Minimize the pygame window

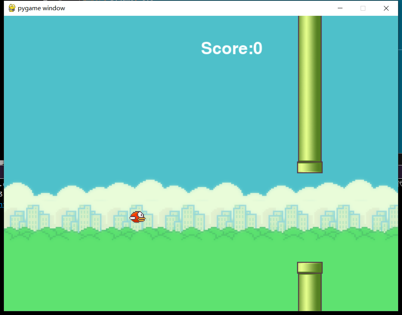point(340,8)
